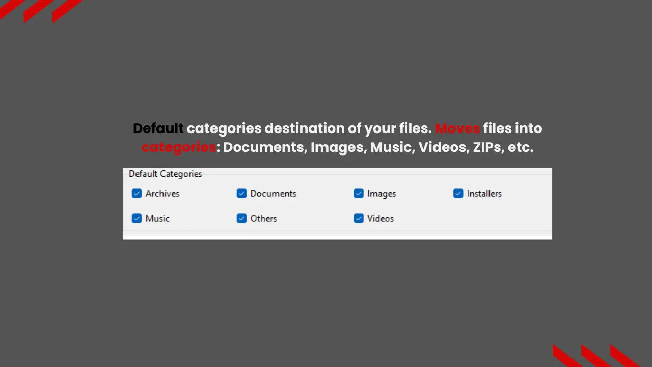Toggle the Documents category checkbox
652x367 pixels.
tap(241, 193)
